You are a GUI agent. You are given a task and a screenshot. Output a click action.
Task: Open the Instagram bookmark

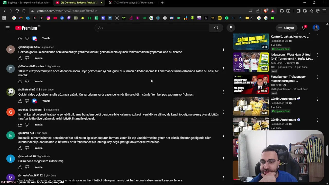coord(48,18)
